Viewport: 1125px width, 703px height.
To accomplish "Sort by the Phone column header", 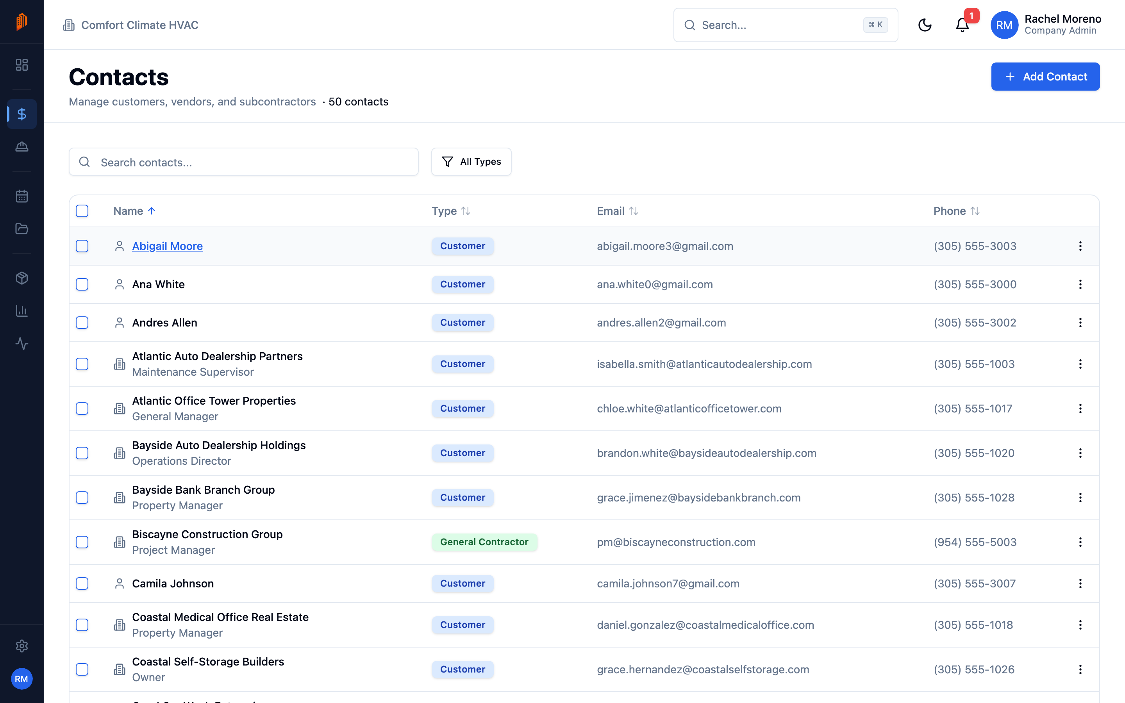I will tap(956, 211).
